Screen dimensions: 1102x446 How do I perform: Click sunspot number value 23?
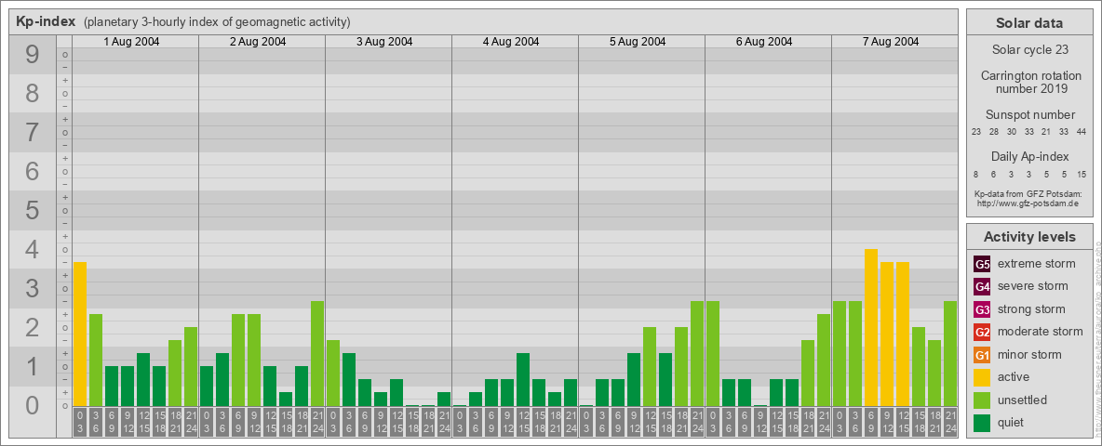(976, 133)
